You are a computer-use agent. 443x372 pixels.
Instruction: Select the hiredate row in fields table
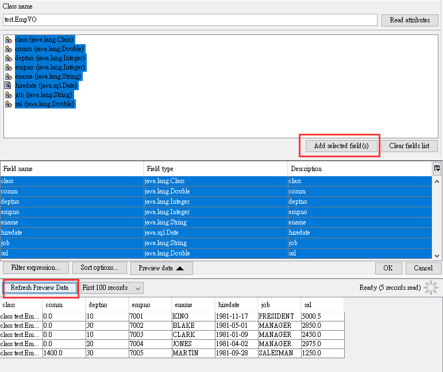pos(72,232)
